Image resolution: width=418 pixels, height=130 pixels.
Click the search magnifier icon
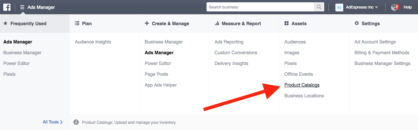[318, 7]
